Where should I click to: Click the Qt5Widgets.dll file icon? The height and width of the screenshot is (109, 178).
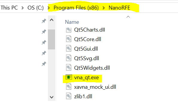pos(69,67)
